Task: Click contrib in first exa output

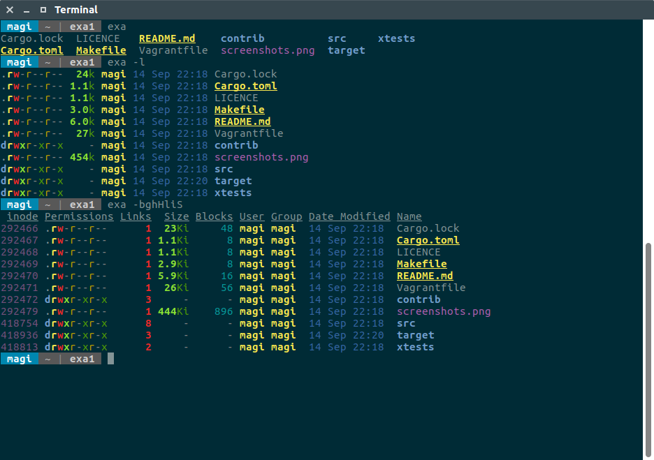Action: [x=242, y=38]
